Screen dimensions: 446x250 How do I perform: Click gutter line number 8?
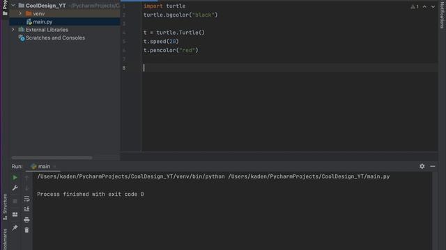point(124,68)
